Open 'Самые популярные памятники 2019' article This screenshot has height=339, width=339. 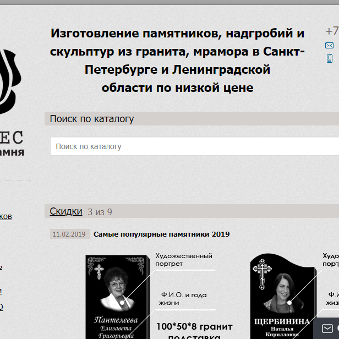point(161,234)
